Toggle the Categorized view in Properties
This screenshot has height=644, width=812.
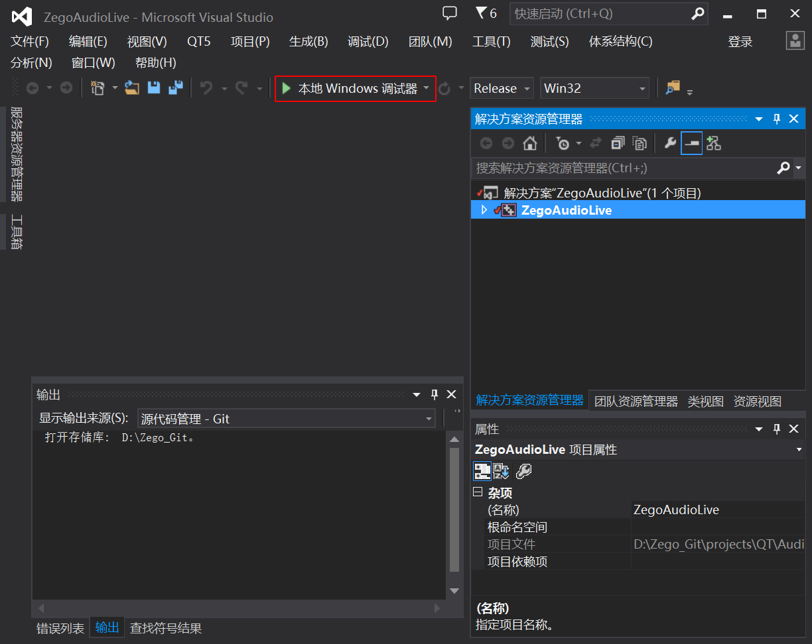click(x=482, y=471)
